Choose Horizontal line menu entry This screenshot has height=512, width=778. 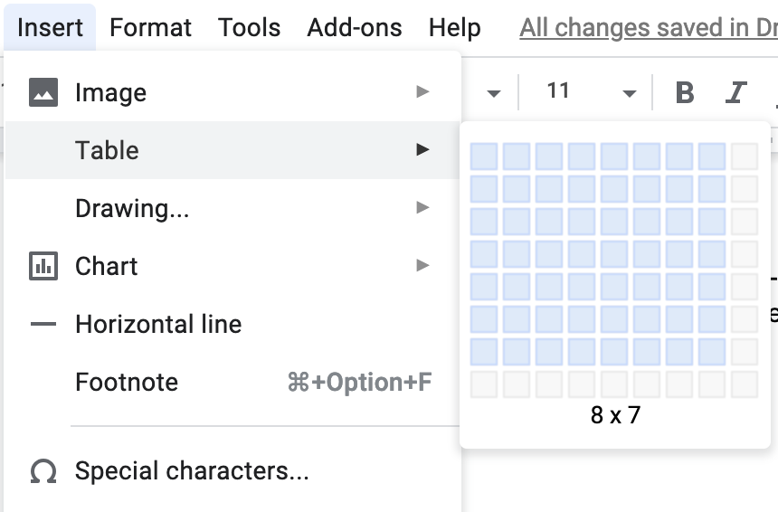[158, 324]
